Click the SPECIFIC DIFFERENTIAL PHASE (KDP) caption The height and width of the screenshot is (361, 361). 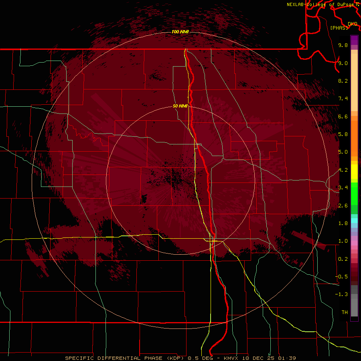click(x=124, y=358)
